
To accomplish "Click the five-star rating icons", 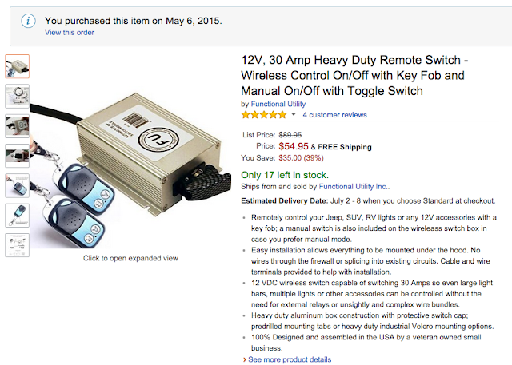I will (x=264, y=115).
